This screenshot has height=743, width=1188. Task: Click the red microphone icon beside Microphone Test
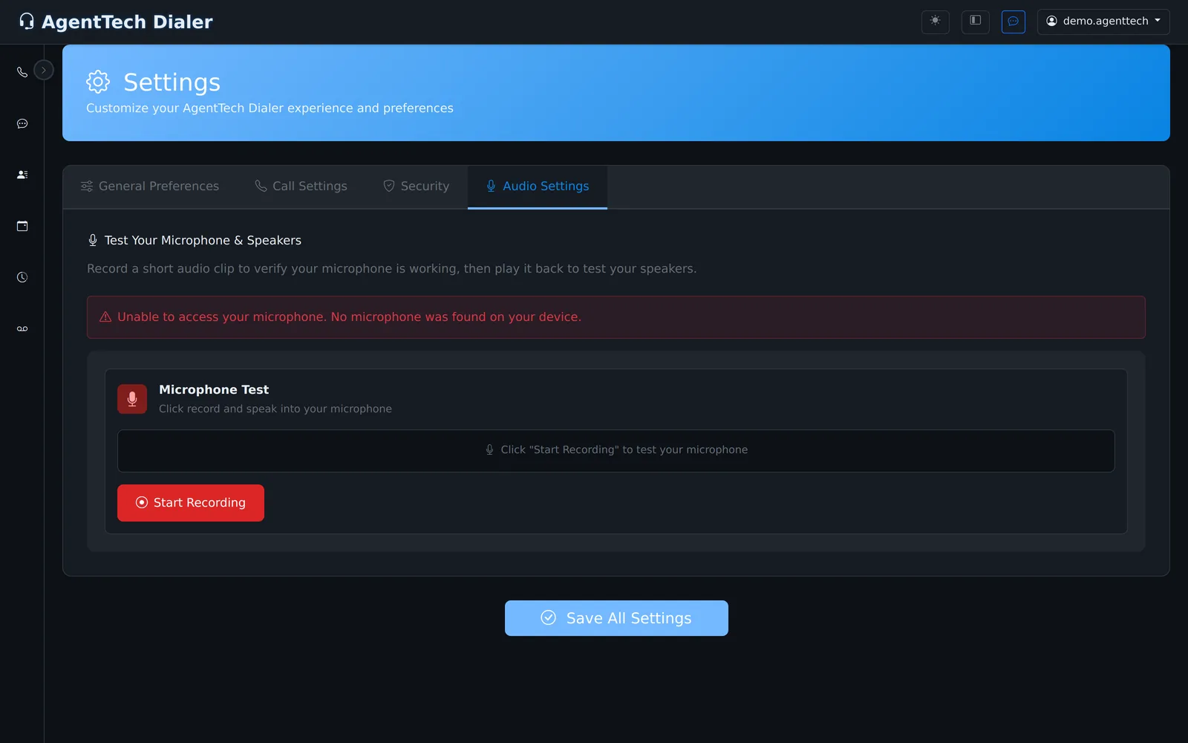(x=132, y=399)
